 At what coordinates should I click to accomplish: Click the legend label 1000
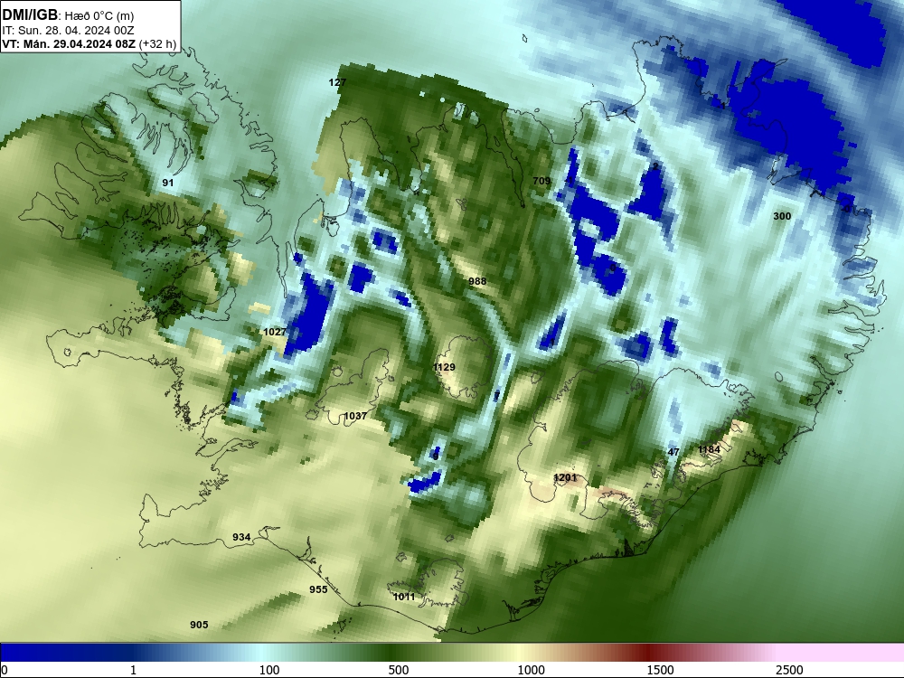531,670
